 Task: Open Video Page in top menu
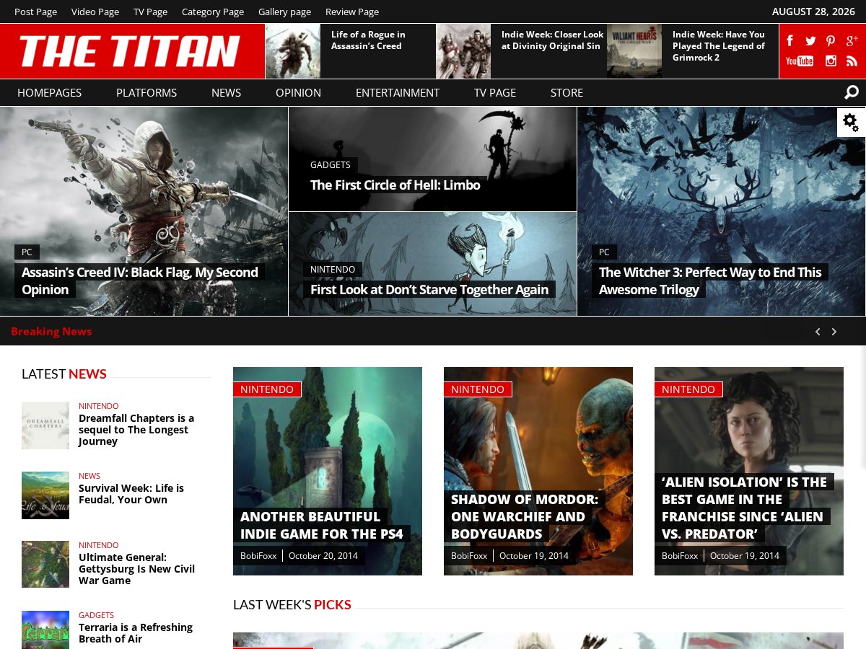point(95,12)
